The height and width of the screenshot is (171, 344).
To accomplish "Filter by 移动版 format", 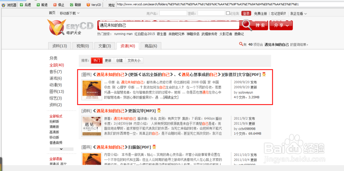I will point(54,137).
